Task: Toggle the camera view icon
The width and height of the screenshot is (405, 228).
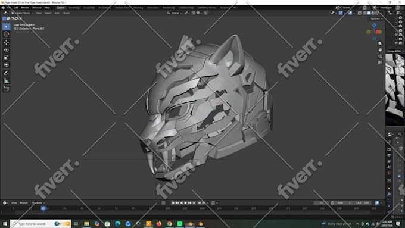Action: 380,56
